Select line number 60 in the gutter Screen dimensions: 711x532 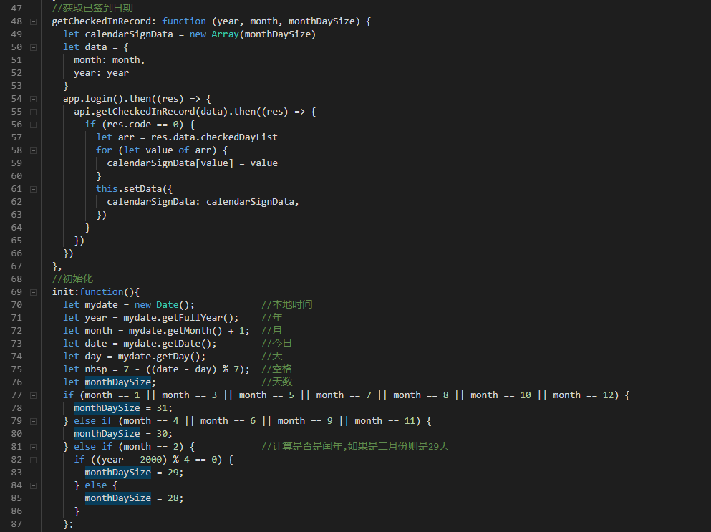pyautogui.click(x=16, y=176)
